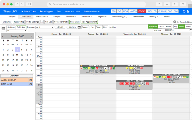Screen dimensions: 192x120
Task: Click the green card icon on Brown Sarah Marie appointment
Action: [x=114, y=68]
